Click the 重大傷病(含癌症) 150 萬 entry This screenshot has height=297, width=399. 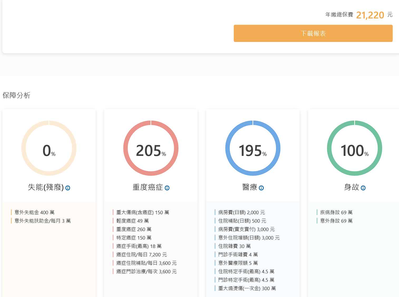pos(143,212)
